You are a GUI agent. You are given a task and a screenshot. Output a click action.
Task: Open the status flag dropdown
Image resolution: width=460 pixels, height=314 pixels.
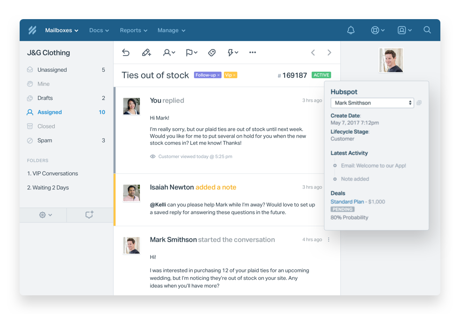tap(191, 53)
